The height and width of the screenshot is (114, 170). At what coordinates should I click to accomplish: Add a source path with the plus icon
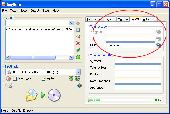(78, 23)
